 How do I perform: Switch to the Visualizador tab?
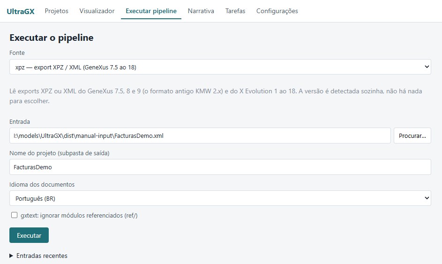97,11
